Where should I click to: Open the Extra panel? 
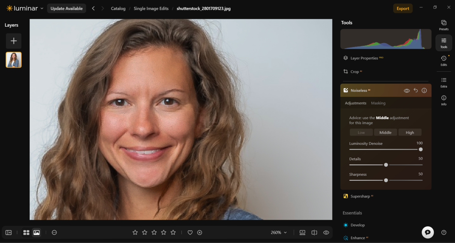444,82
